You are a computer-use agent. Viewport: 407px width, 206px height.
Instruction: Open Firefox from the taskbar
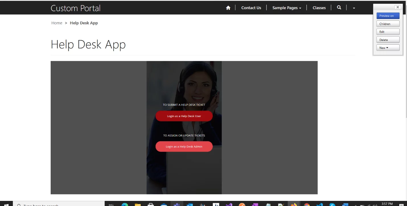click(294, 205)
